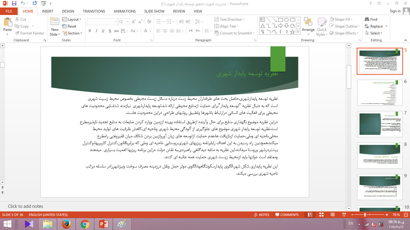Toggle Italic formatting
The width and height of the screenshot is (410, 230).
[96, 31]
